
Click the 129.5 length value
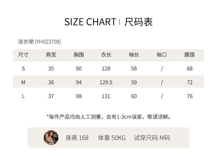tap(106, 82)
